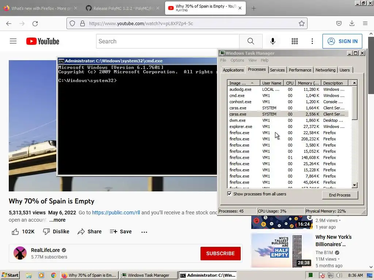Sort by Memory column header
The width and height of the screenshot is (374, 280).
[308, 83]
